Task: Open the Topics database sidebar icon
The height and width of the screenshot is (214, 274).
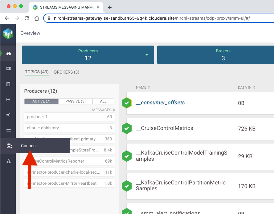Action: point(8,84)
